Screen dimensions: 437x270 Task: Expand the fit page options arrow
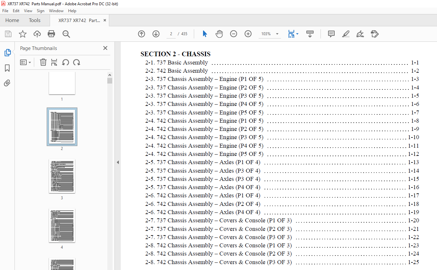pyautogui.click(x=297, y=34)
